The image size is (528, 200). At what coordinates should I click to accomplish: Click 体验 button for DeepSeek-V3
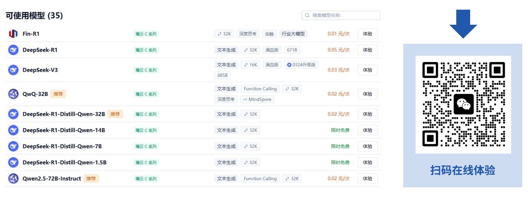(368, 70)
